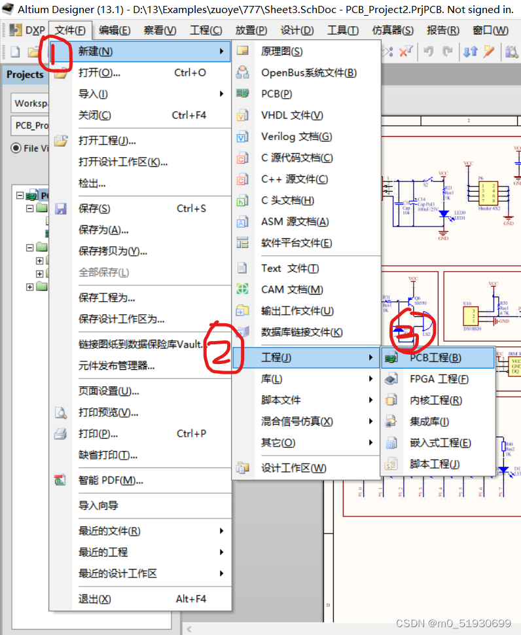Select 脚本工程(J) project type
This screenshot has width=521, height=635.
coord(438,464)
